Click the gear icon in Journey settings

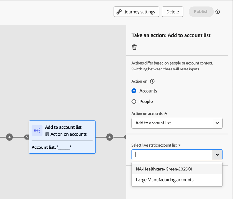pyautogui.click(x=120, y=12)
